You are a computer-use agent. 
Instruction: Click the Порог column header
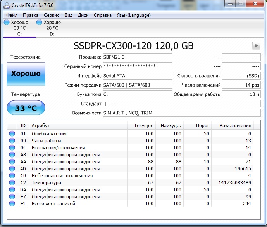pyautogui.click(x=197, y=125)
